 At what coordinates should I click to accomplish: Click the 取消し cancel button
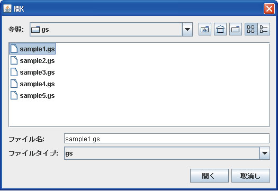click(x=250, y=176)
